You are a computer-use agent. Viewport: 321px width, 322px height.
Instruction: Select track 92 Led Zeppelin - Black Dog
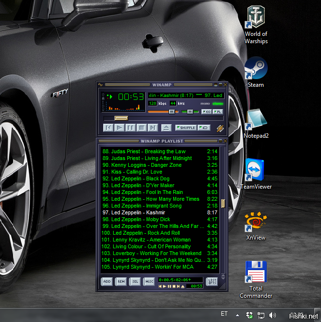click(160, 178)
